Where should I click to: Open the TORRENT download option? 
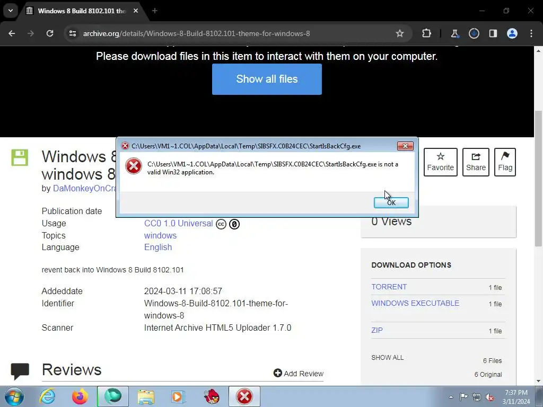[389, 287]
